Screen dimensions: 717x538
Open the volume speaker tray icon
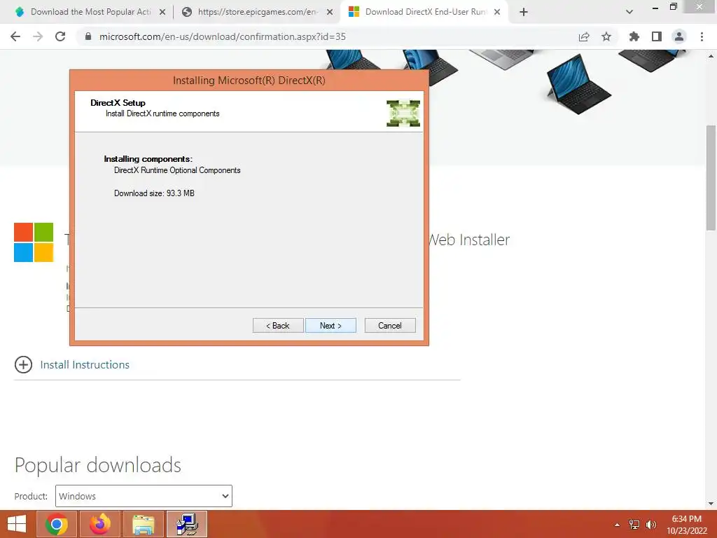click(x=651, y=525)
